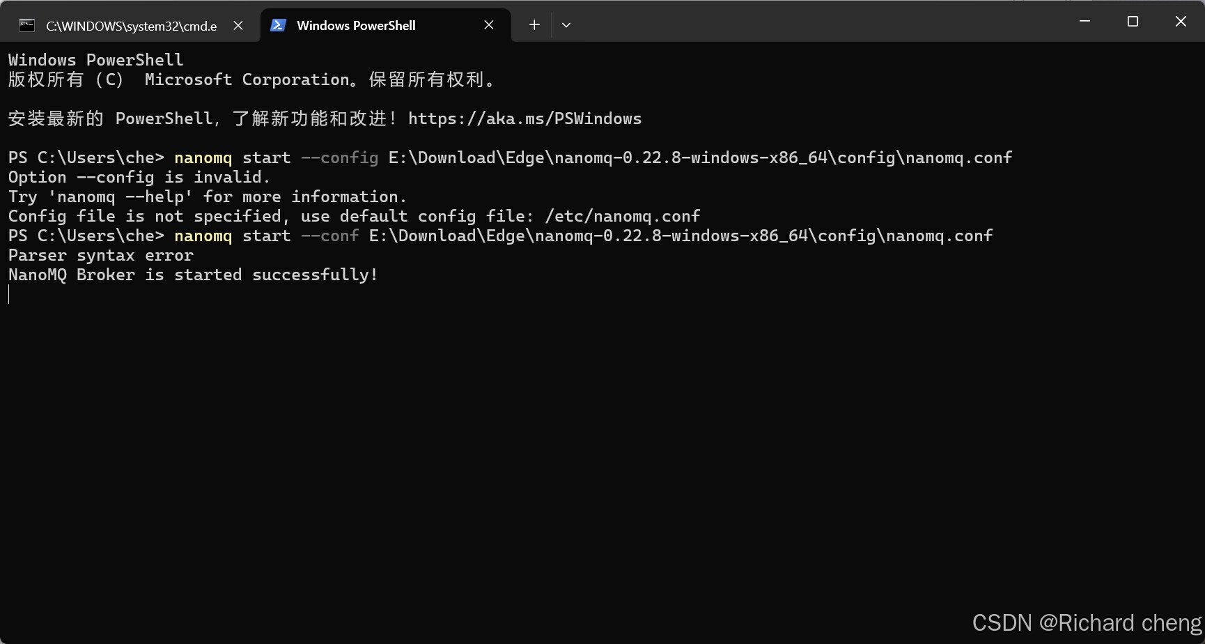Image resolution: width=1205 pixels, height=644 pixels.
Task: Click the --config option text
Action: coord(340,158)
